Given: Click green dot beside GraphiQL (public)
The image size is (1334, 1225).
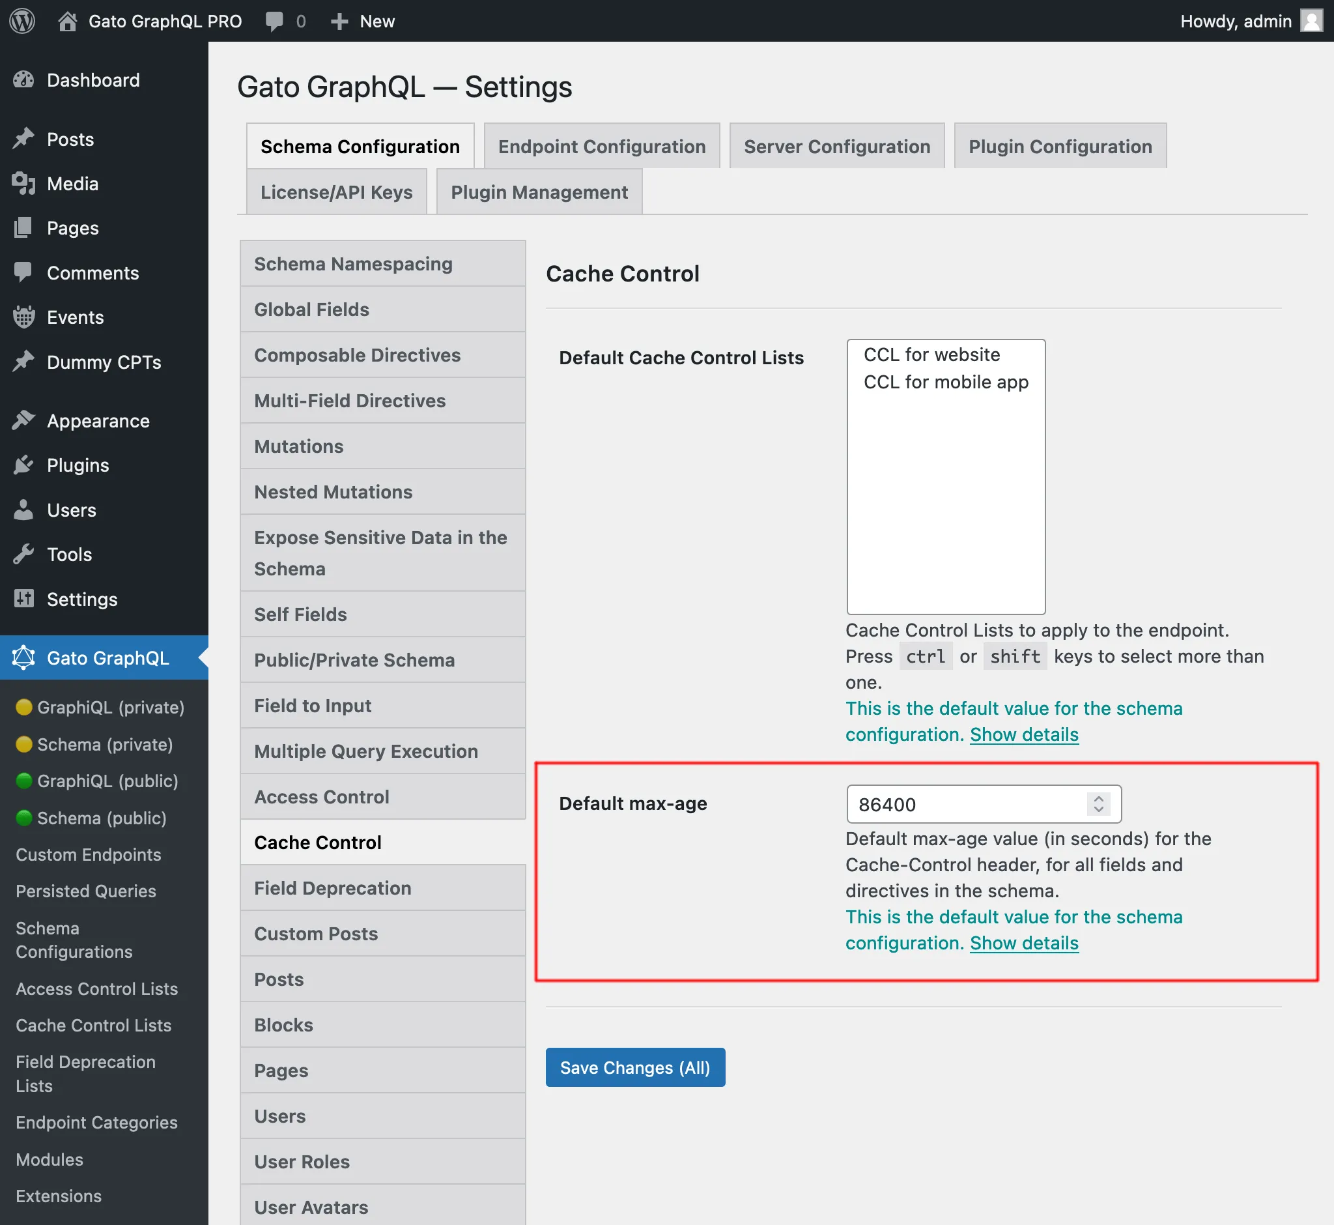Looking at the screenshot, I should (24, 781).
